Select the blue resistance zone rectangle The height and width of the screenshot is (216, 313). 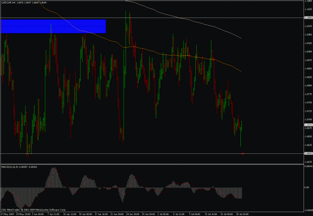[53, 26]
